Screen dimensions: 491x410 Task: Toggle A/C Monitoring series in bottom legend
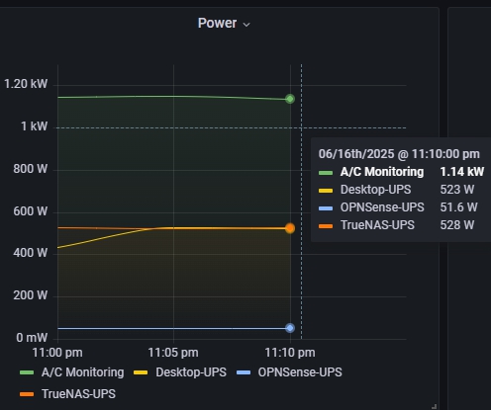(x=83, y=372)
